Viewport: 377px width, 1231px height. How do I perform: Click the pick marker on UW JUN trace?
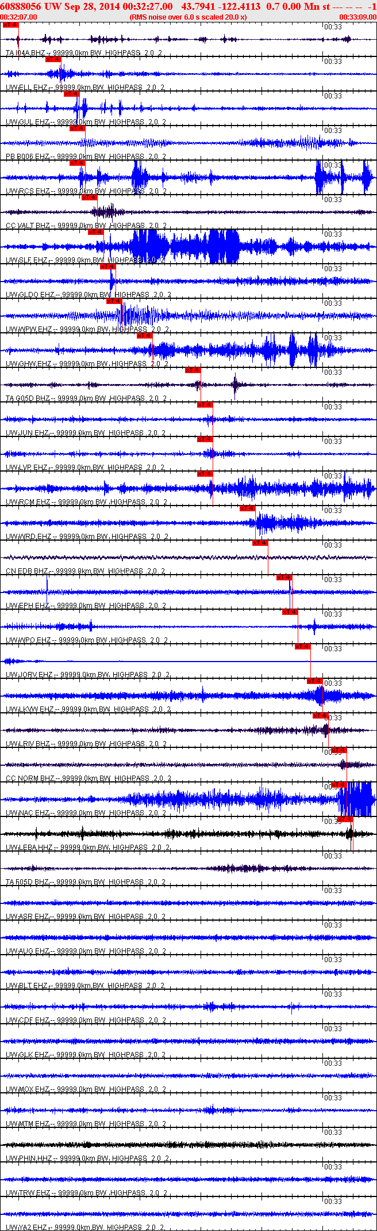click(205, 405)
